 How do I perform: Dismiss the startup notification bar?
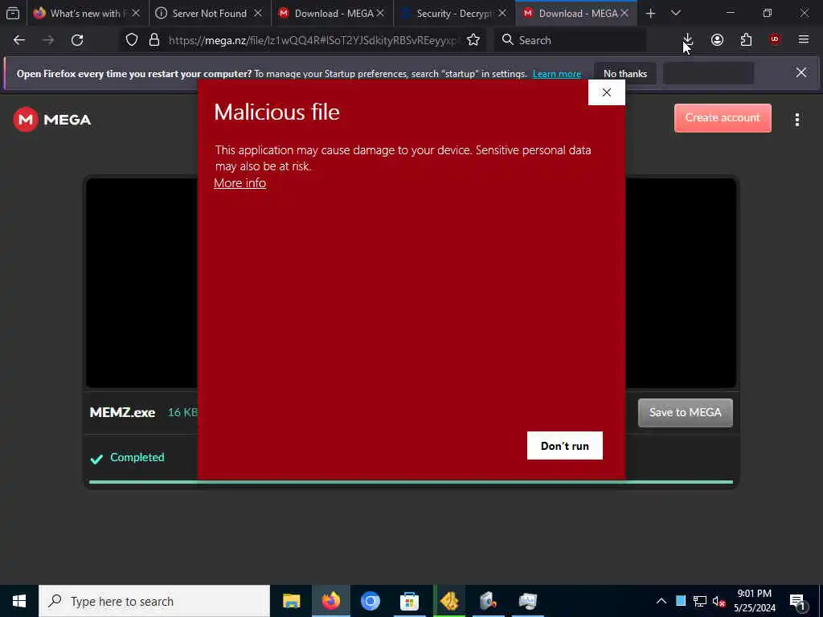click(x=801, y=72)
